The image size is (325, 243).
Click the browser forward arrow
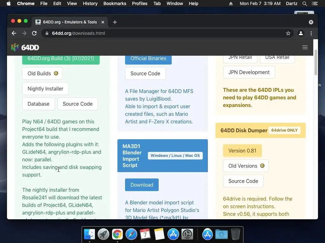click(24, 33)
